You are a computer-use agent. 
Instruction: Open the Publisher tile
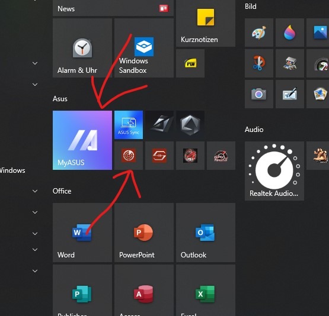coord(82,290)
